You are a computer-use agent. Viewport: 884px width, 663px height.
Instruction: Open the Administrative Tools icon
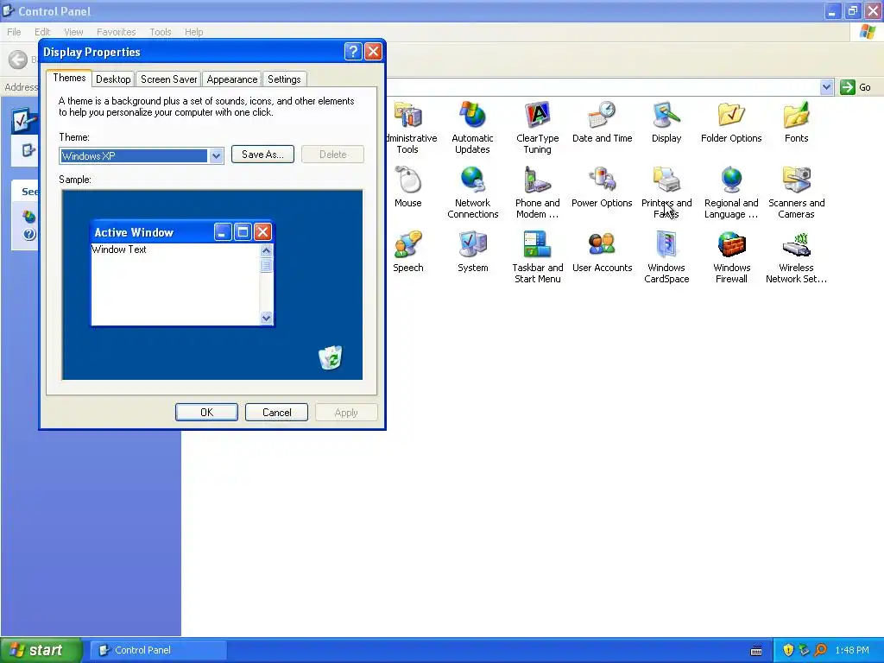(x=410, y=116)
